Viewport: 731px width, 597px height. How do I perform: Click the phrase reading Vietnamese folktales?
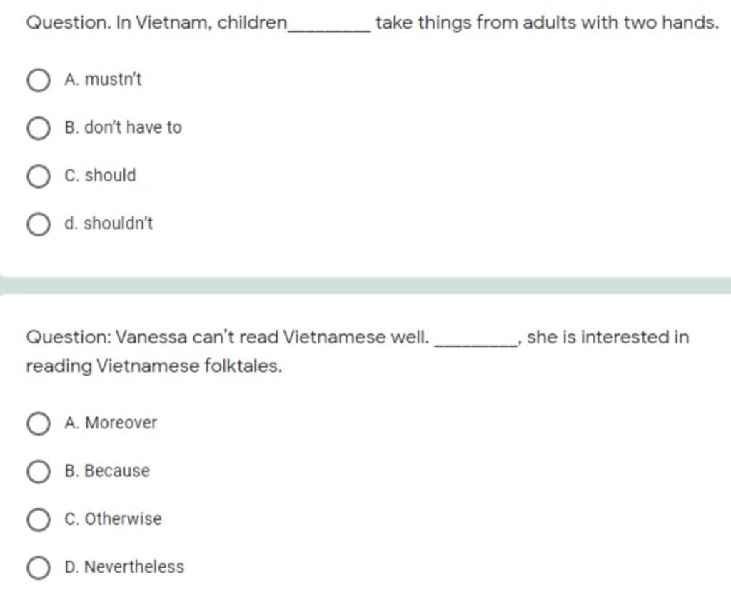tap(154, 366)
